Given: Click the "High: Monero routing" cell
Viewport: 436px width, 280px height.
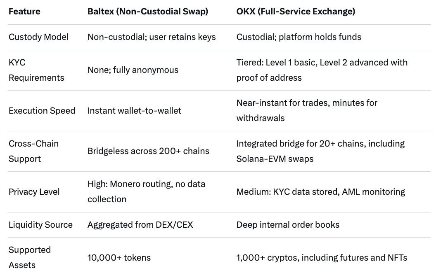Looking at the screenshot, I should pos(146,192).
